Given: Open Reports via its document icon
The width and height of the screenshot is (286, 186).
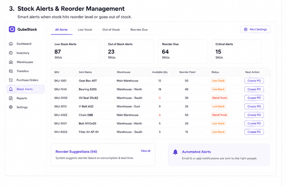Looking at the screenshot, I should pyautogui.click(x=11, y=98).
